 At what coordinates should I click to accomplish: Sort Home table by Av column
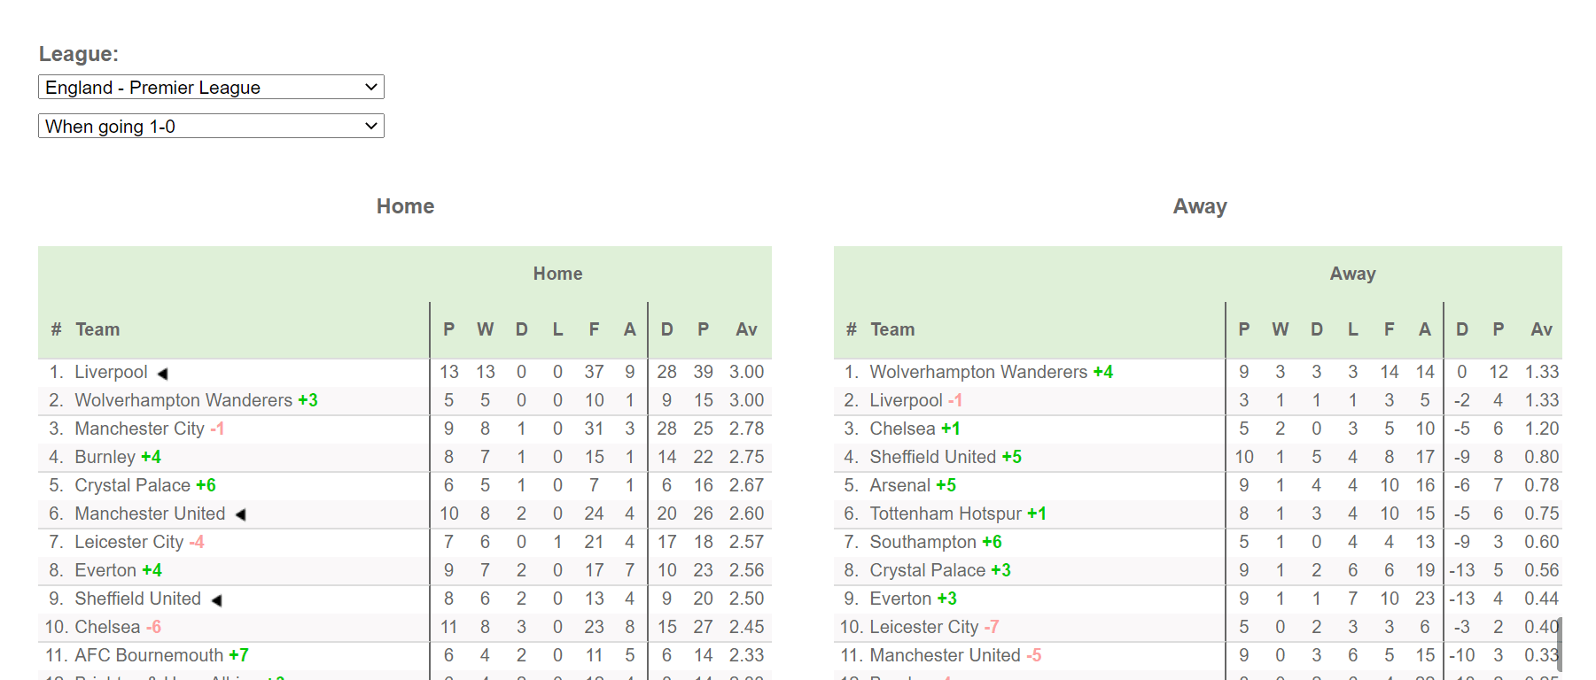746,329
